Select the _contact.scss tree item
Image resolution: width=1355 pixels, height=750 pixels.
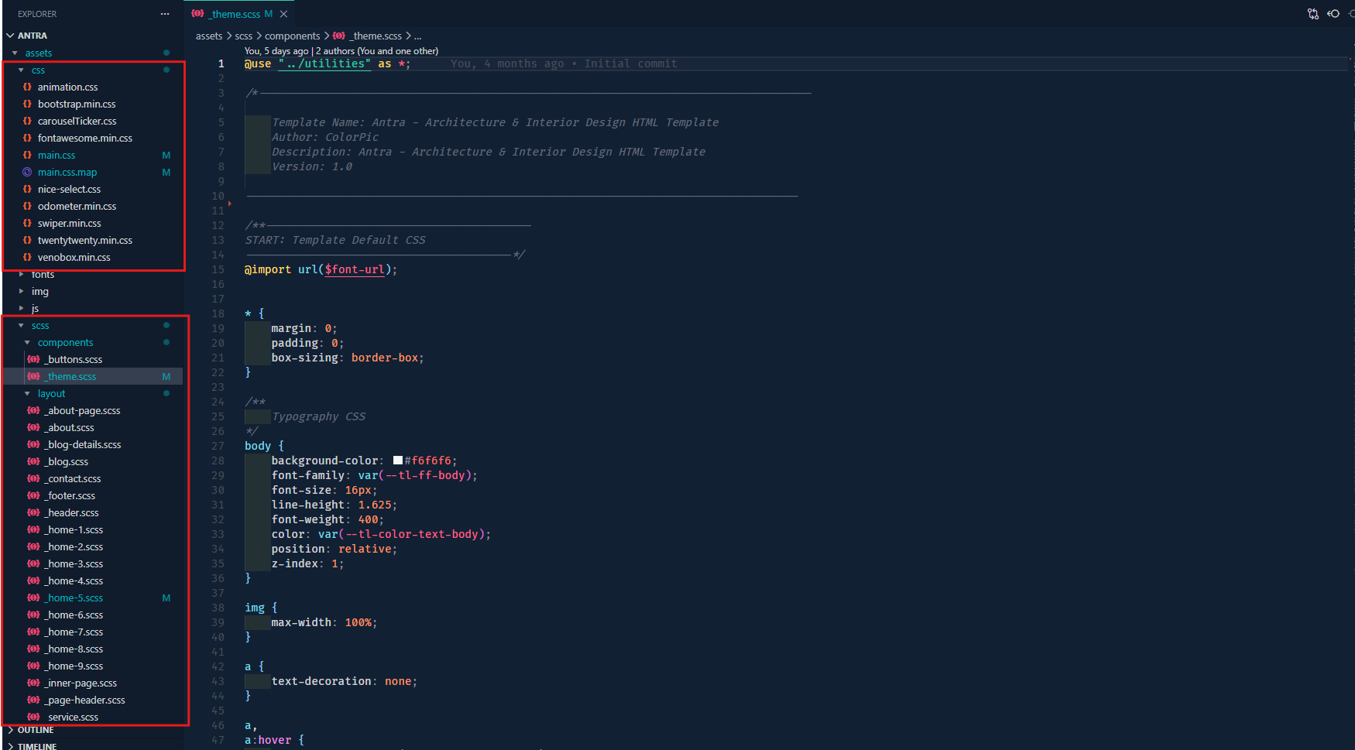click(73, 478)
